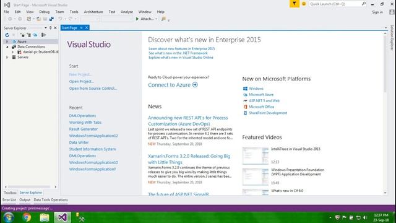The height and width of the screenshot is (223, 396).
Task: Close the Server Explorer panel
Action: 55,28
